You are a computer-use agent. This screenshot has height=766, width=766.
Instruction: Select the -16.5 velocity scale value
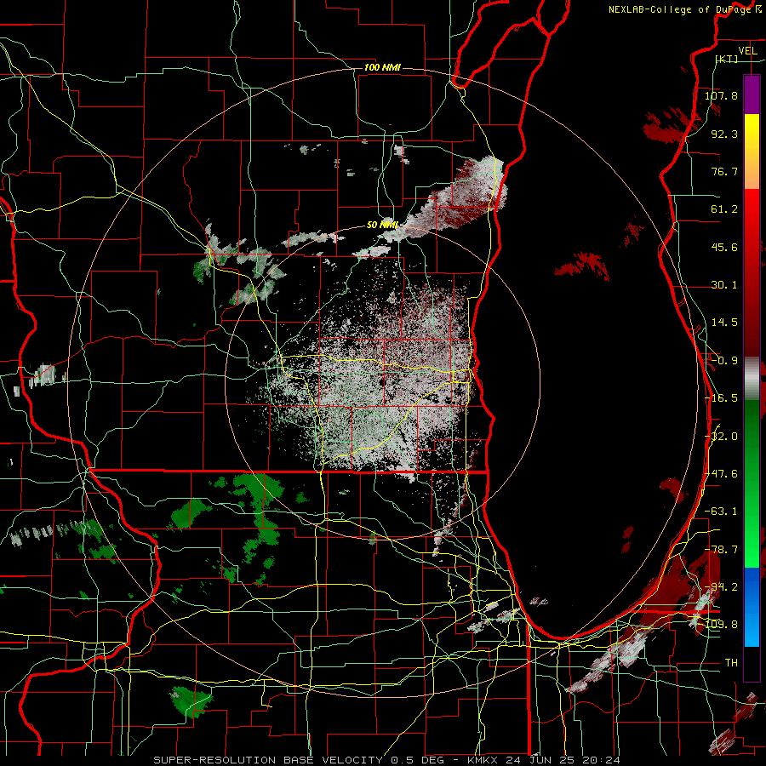(x=721, y=398)
